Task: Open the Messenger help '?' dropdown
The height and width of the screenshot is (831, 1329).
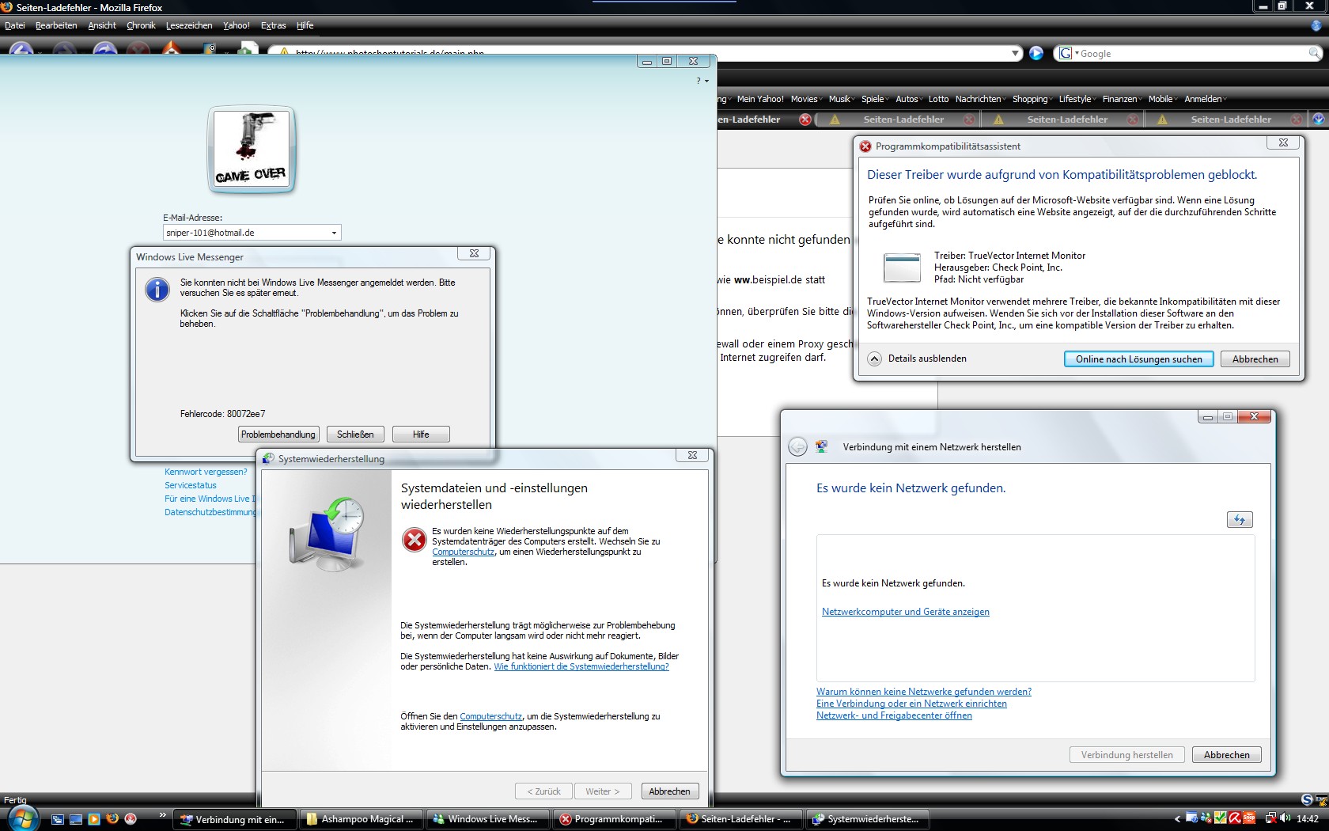Action: click(x=702, y=81)
